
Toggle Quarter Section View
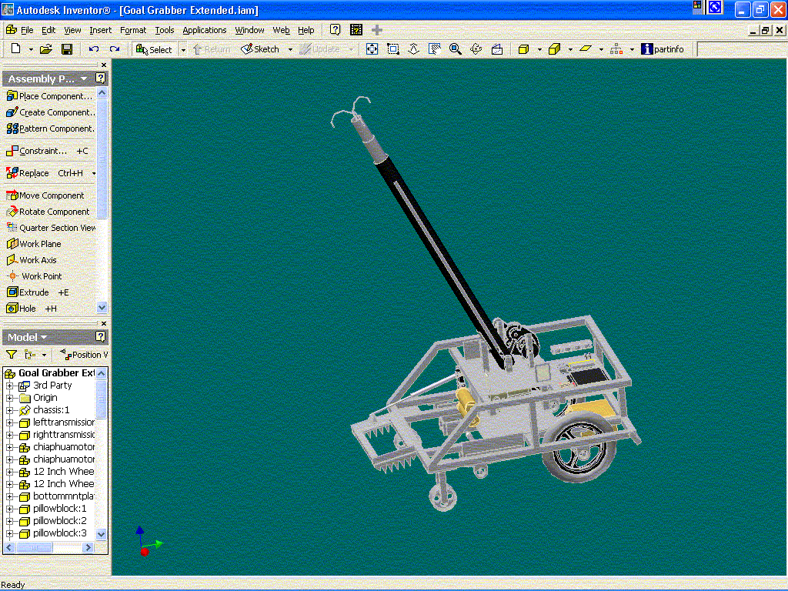point(50,228)
